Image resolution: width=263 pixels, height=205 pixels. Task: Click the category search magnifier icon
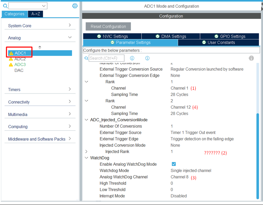5,6
